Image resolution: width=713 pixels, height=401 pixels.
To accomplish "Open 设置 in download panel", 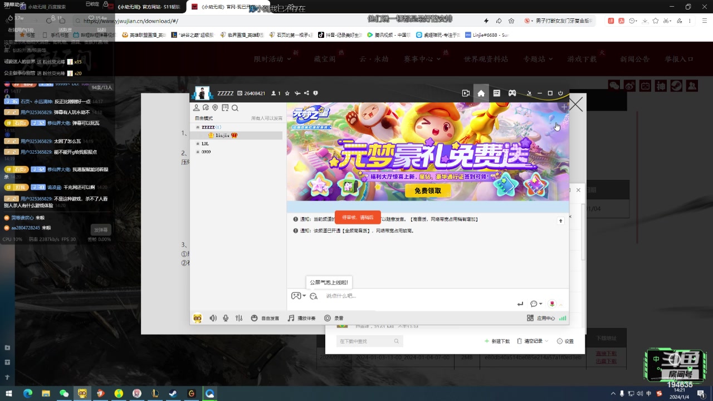I will tap(565, 341).
